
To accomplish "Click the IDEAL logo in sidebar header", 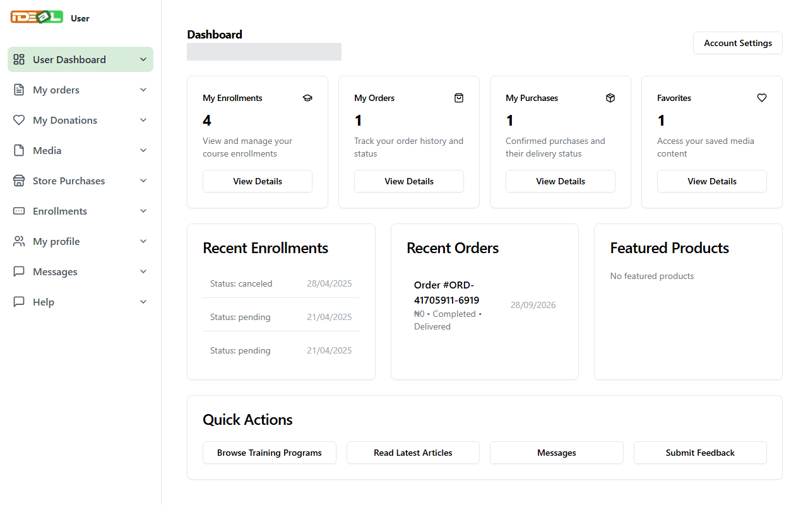I will tap(37, 18).
